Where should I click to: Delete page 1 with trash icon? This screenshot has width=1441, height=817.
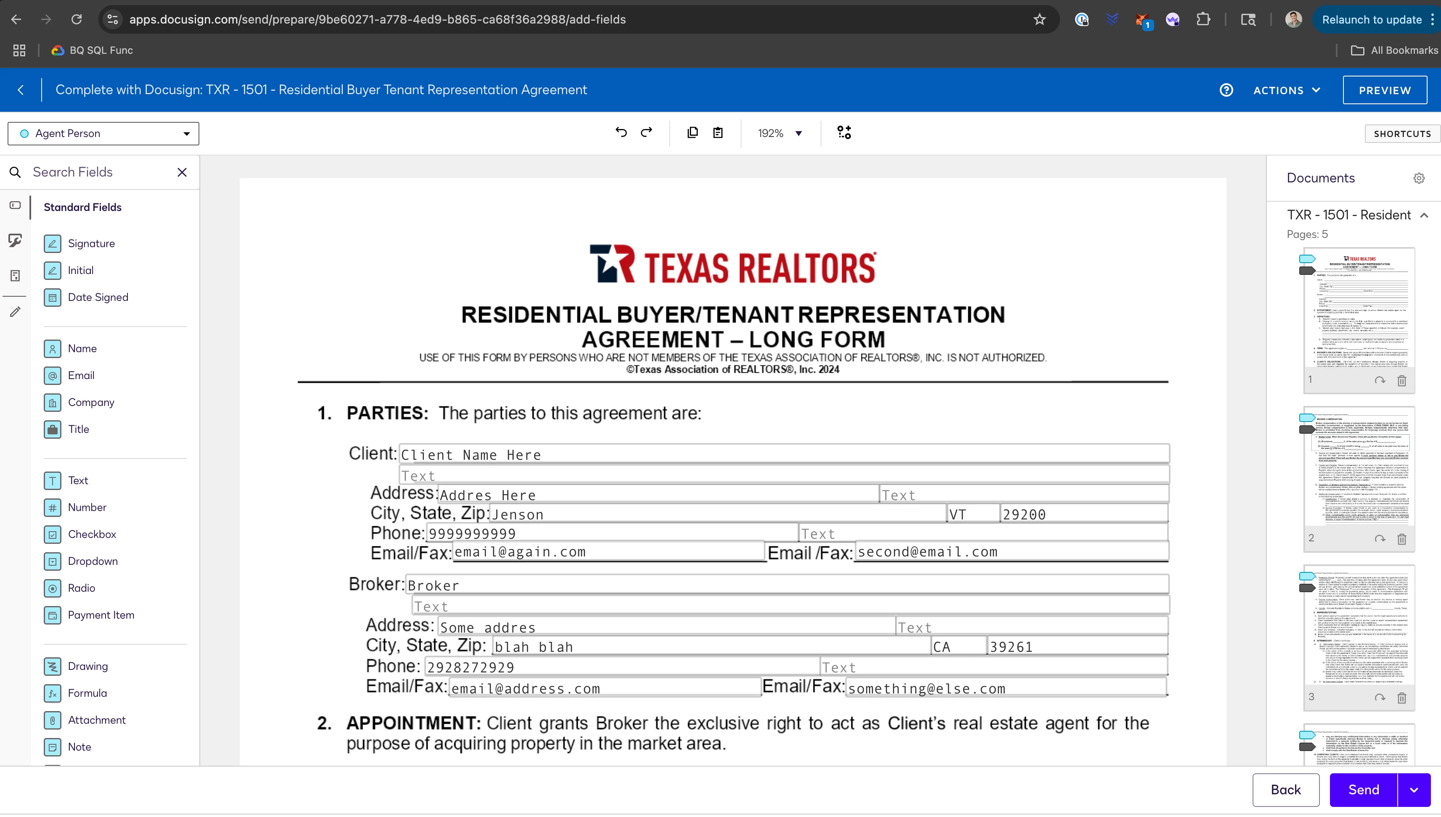point(1402,380)
